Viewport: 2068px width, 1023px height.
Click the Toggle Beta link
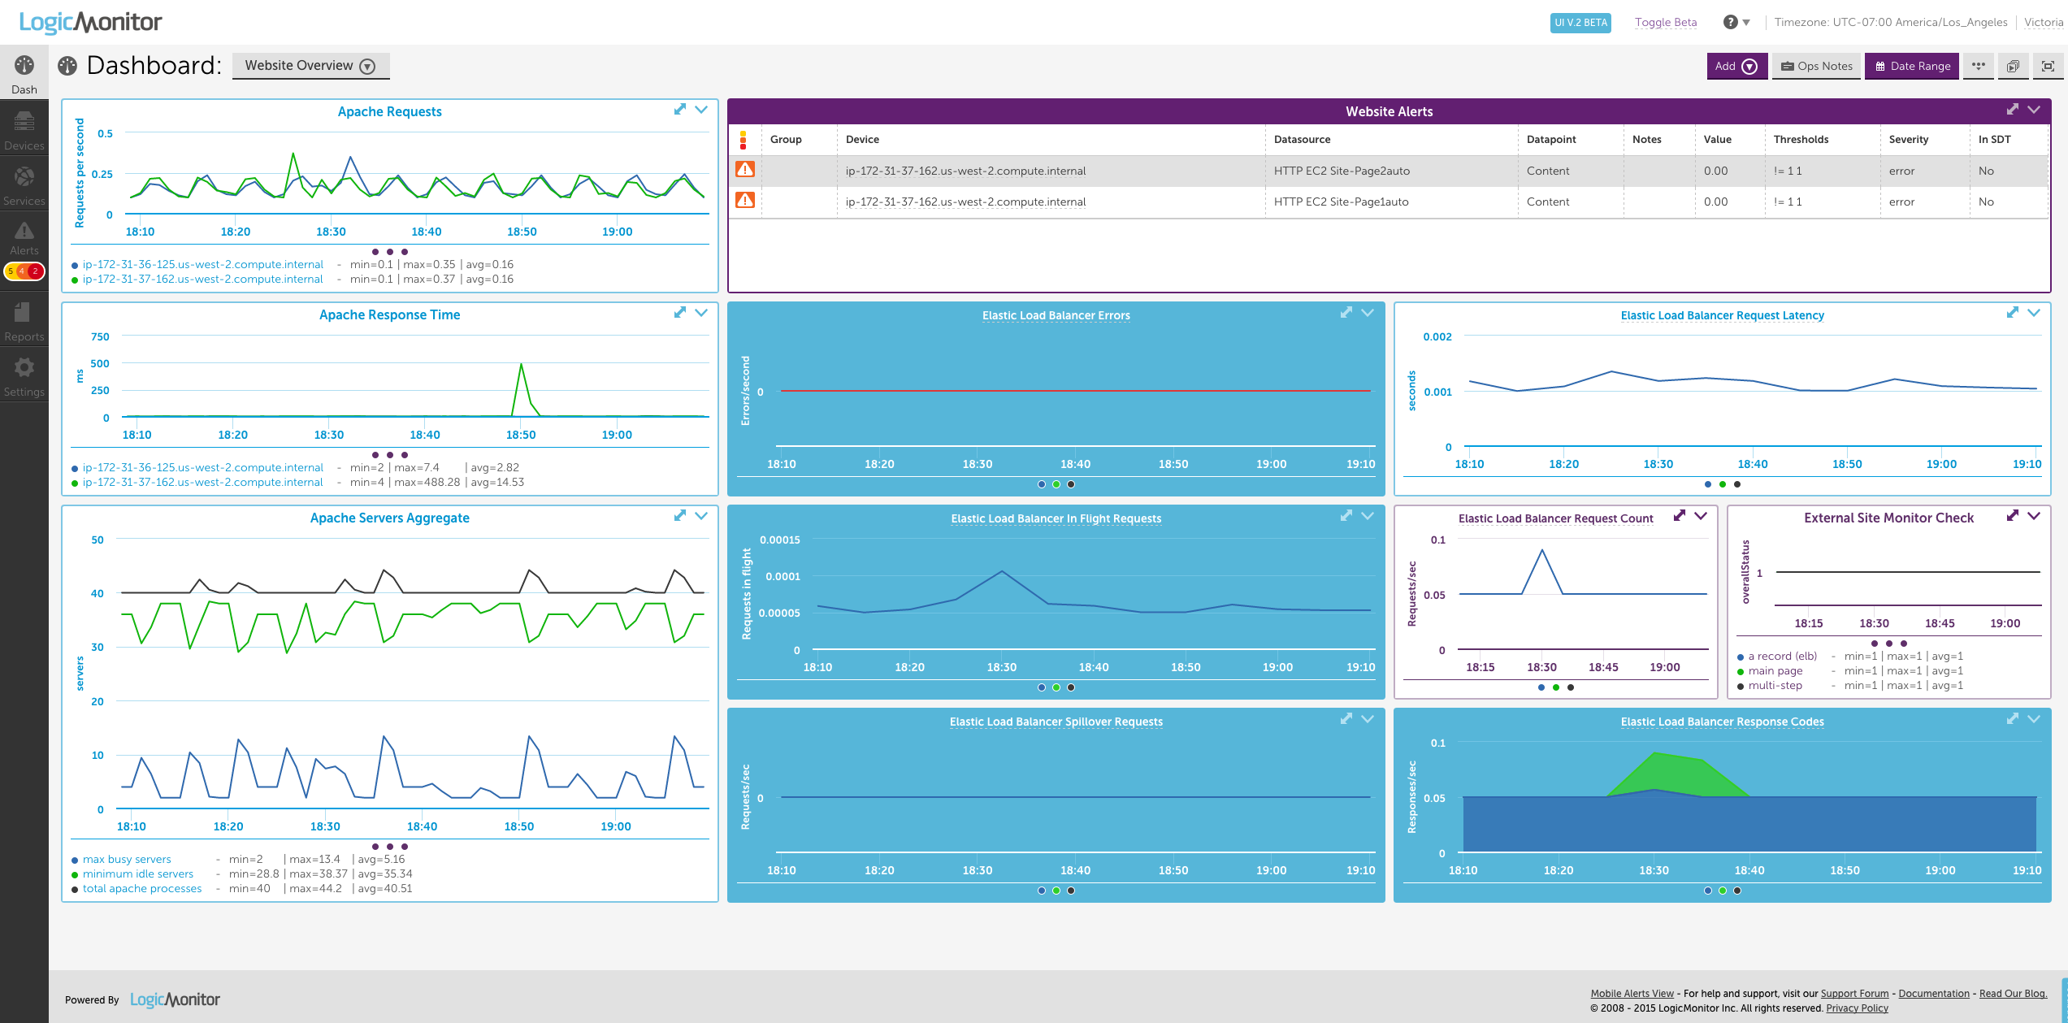1666,23
